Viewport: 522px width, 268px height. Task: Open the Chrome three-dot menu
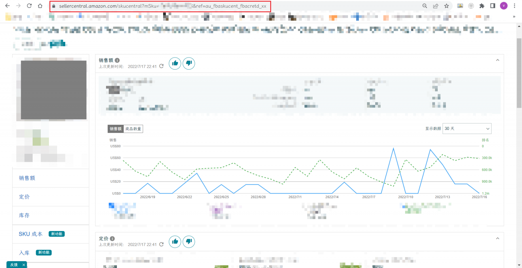pos(515,6)
